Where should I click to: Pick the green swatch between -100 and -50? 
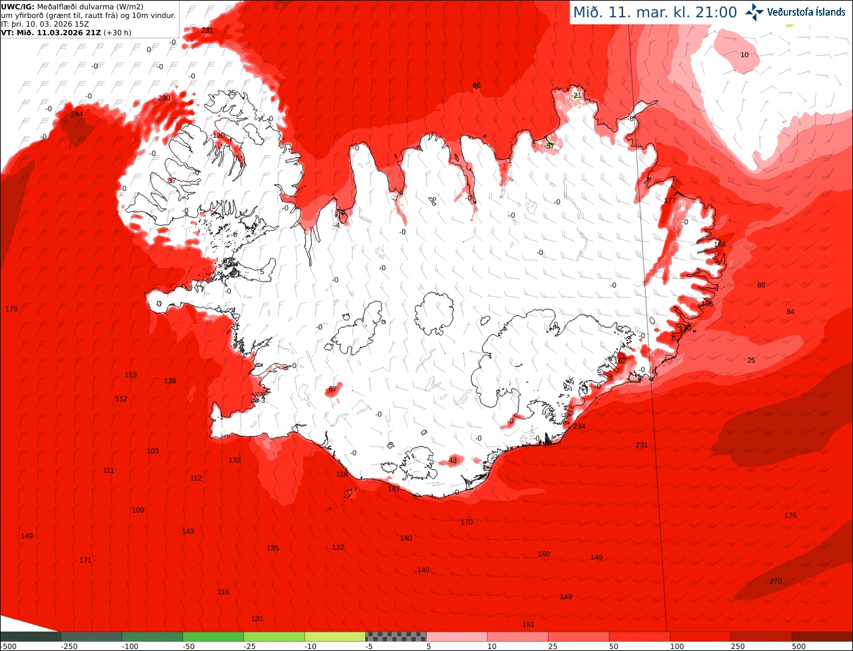[152, 636]
